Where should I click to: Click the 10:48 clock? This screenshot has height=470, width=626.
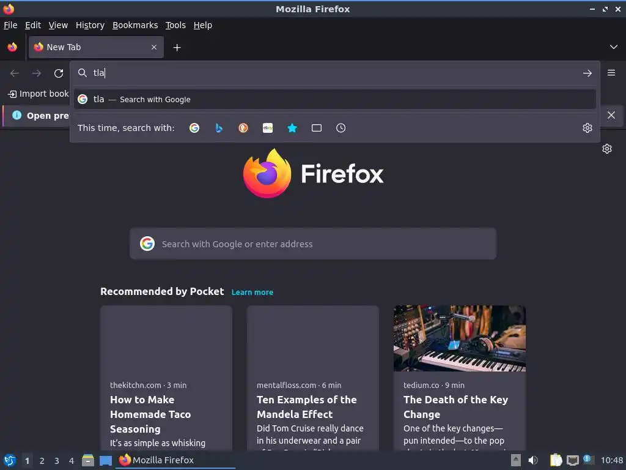click(x=611, y=460)
